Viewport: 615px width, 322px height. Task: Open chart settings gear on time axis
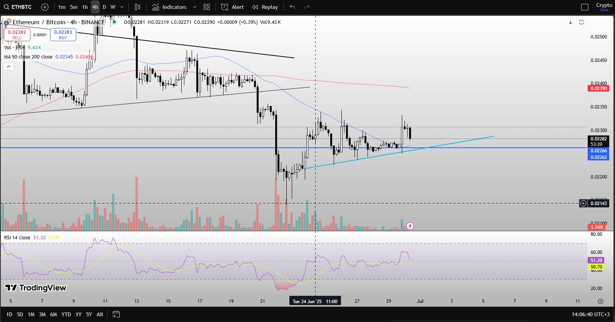[600, 301]
